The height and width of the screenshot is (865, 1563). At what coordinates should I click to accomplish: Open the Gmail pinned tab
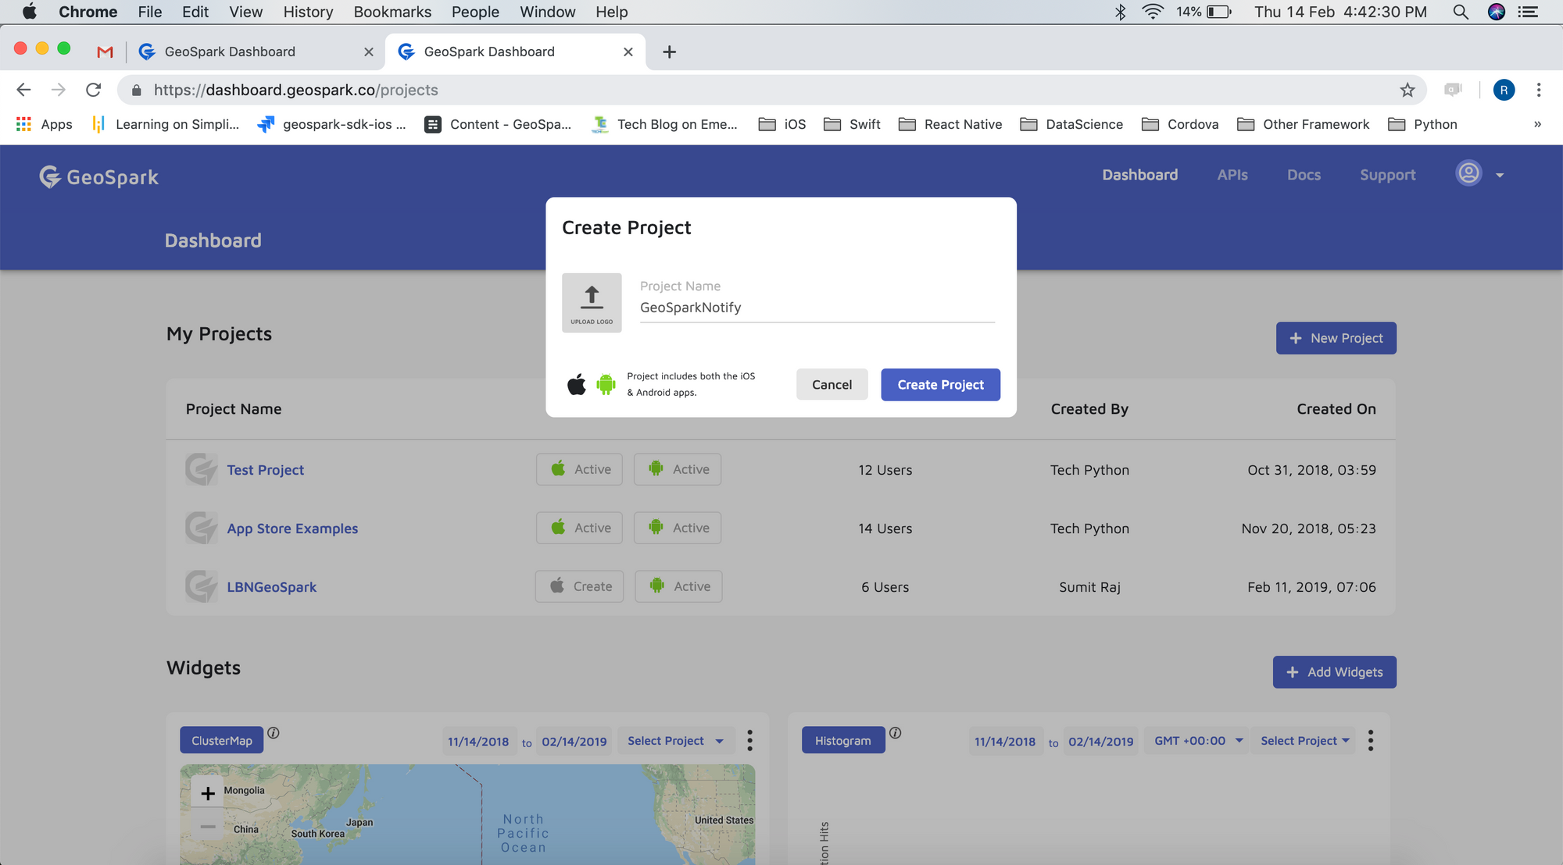click(105, 52)
